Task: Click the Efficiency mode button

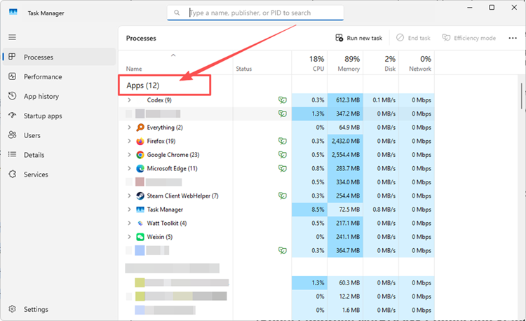Action: click(x=468, y=38)
